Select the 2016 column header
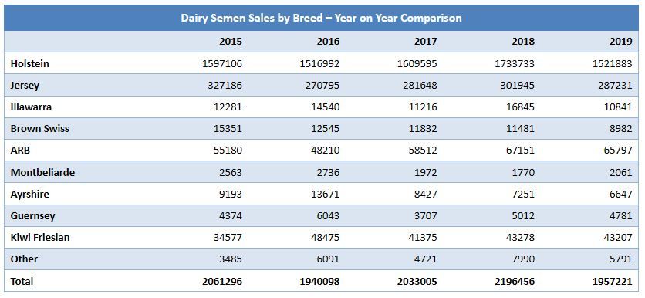Screen dimensions: 645x298 [328, 41]
